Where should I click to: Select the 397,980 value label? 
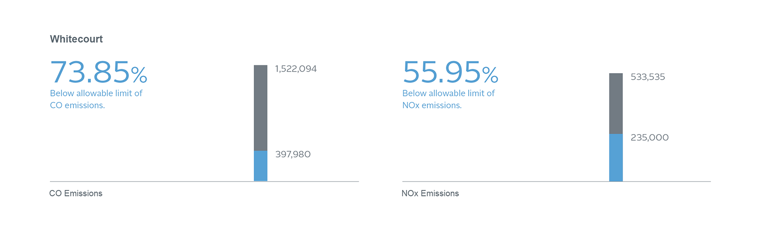pos(293,154)
